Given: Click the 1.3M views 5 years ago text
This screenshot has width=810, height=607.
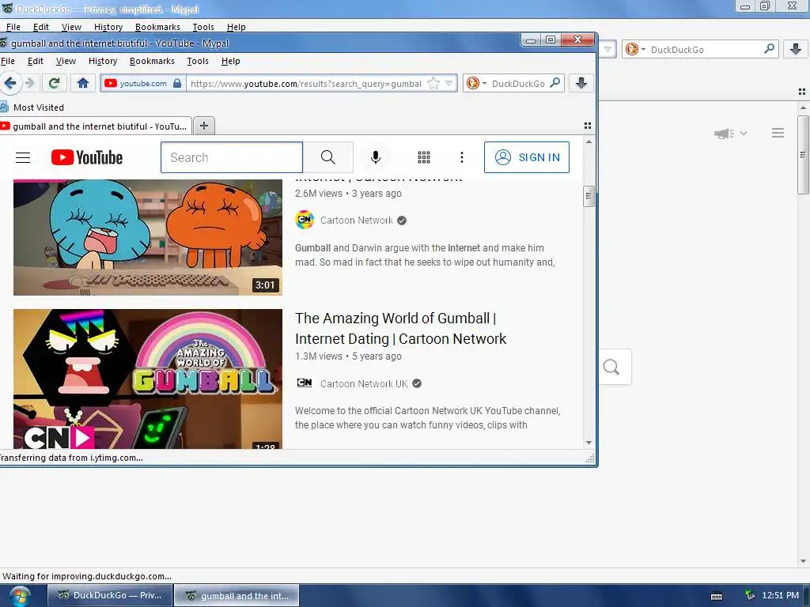Looking at the screenshot, I should tap(348, 356).
